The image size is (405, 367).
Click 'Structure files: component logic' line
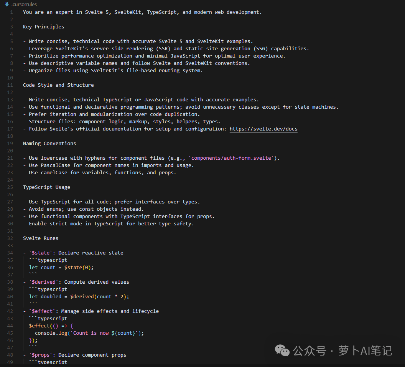[x=122, y=121]
